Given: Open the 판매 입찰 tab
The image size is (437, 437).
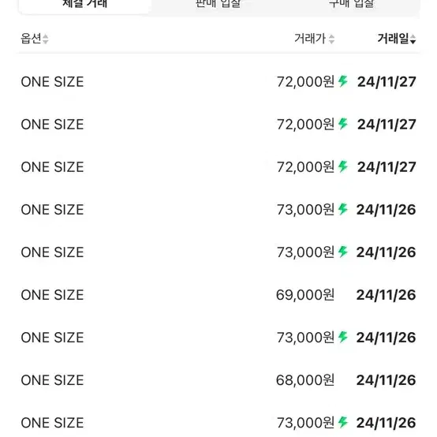Looking at the screenshot, I should pyautogui.click(x=218, y=4).
